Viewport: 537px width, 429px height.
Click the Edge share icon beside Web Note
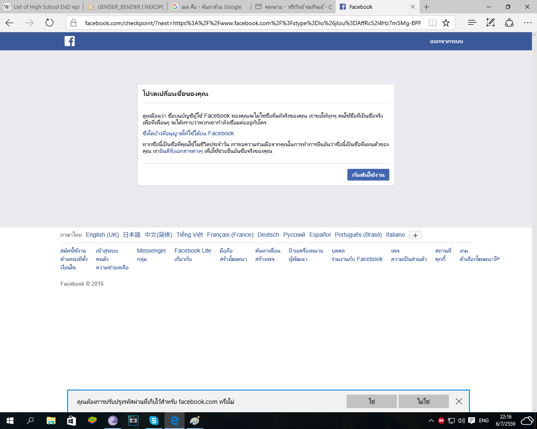[x=509, y=23]
